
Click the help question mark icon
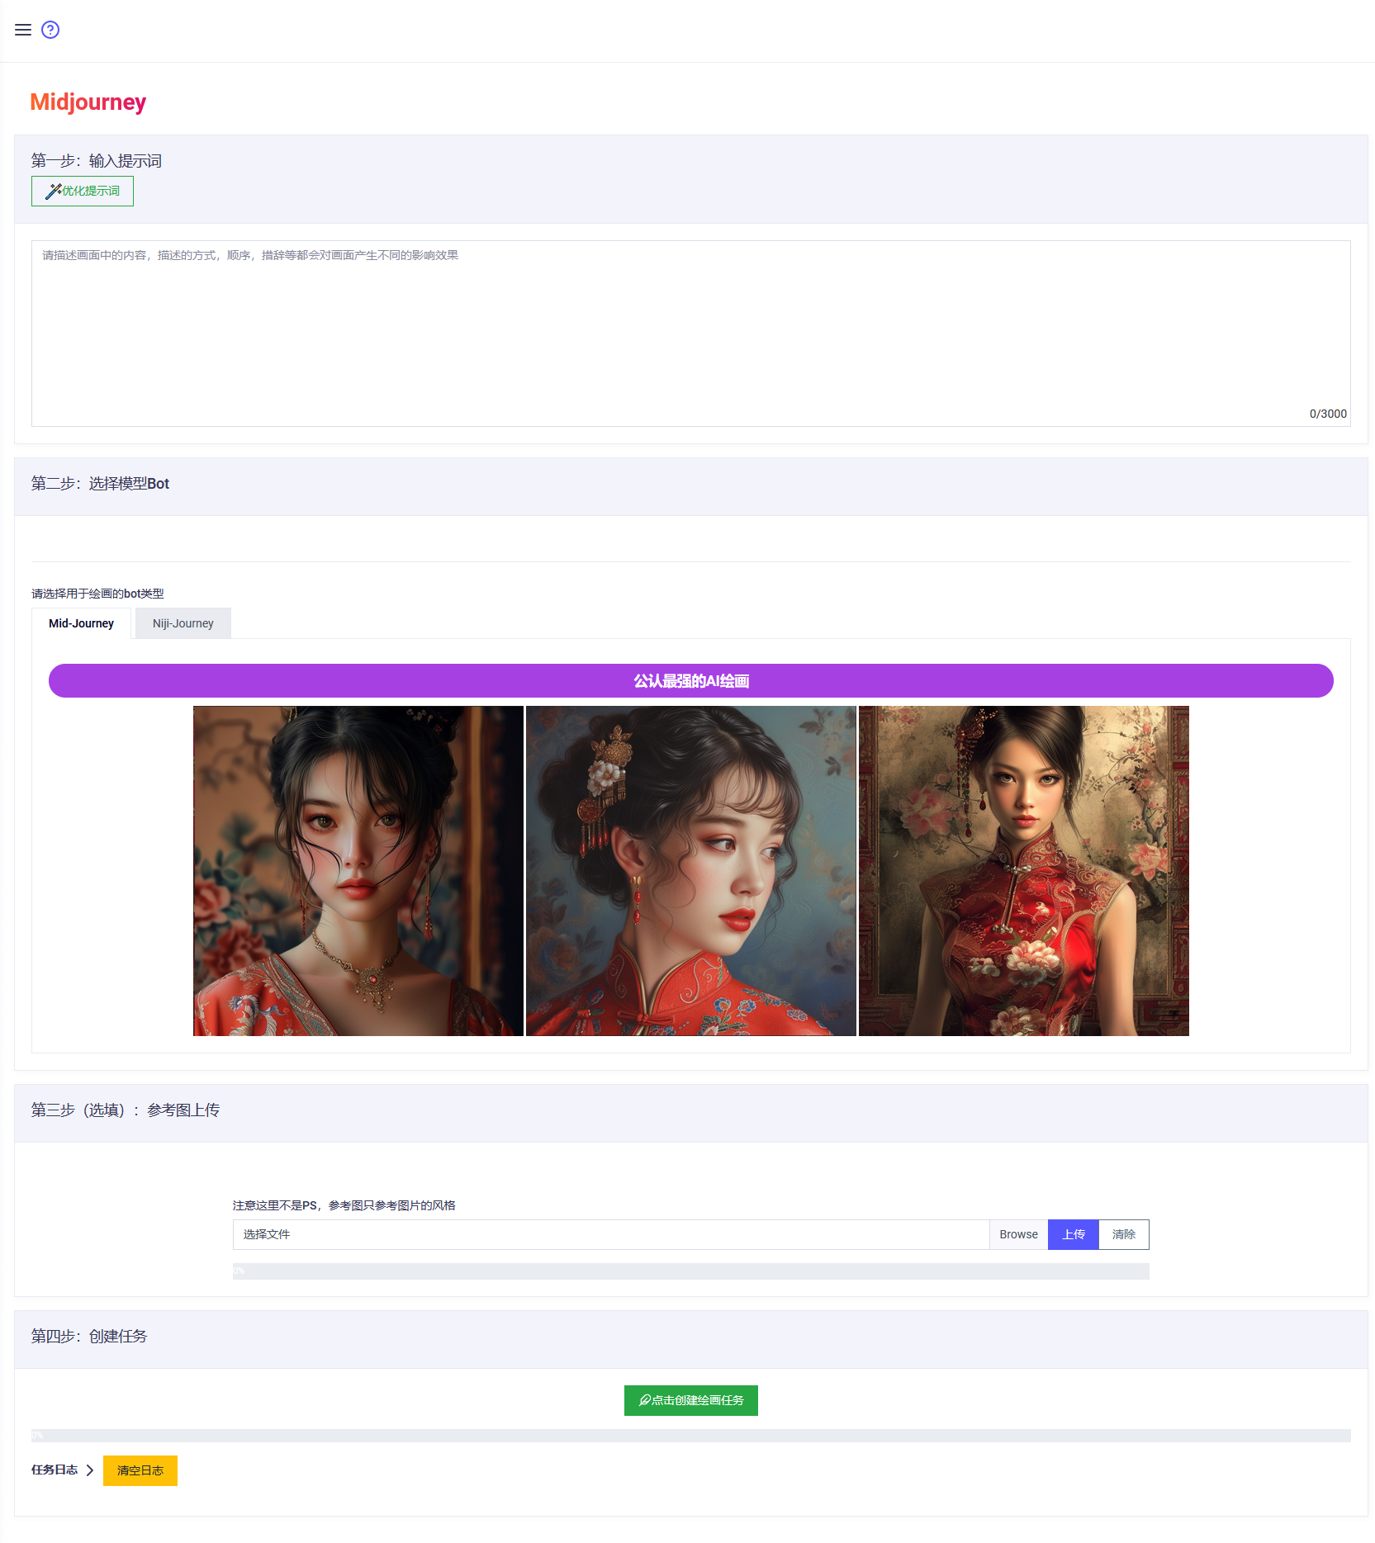pos(50,30)
